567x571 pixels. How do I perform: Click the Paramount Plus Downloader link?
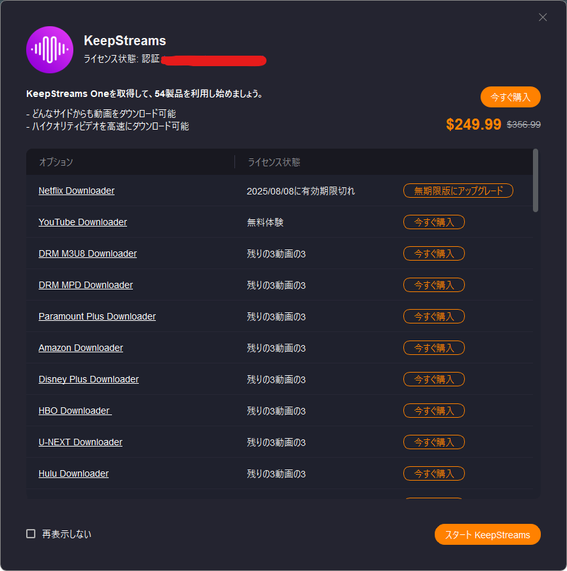coord(97,316)
